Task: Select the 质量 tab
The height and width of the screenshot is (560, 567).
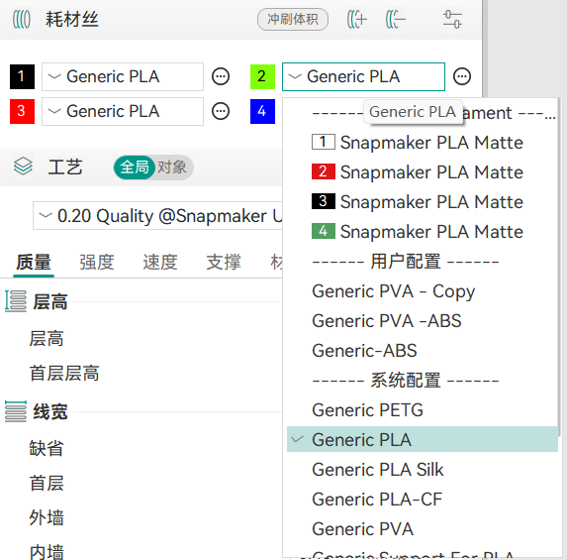Action: [x=34, y=263]
